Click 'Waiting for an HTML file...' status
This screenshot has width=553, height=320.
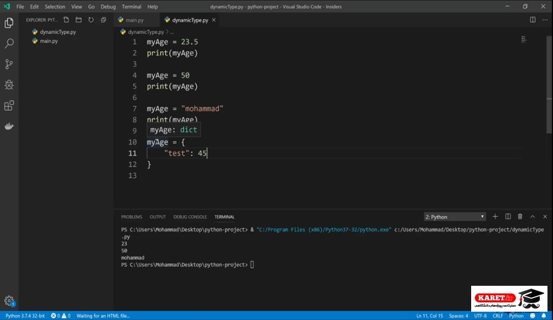103,316
